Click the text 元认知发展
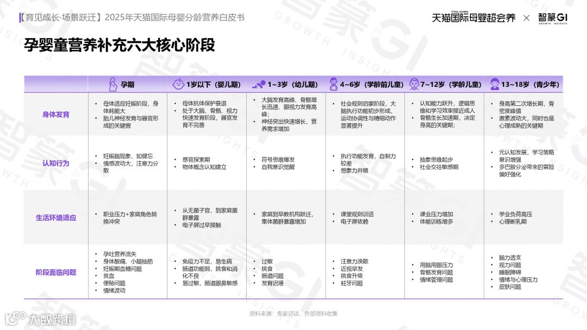This screenshot has height=330, width=587. point(513,153)
